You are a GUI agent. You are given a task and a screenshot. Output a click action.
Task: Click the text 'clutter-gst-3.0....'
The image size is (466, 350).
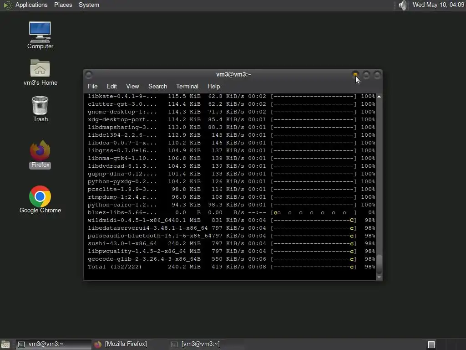[122, 104]
